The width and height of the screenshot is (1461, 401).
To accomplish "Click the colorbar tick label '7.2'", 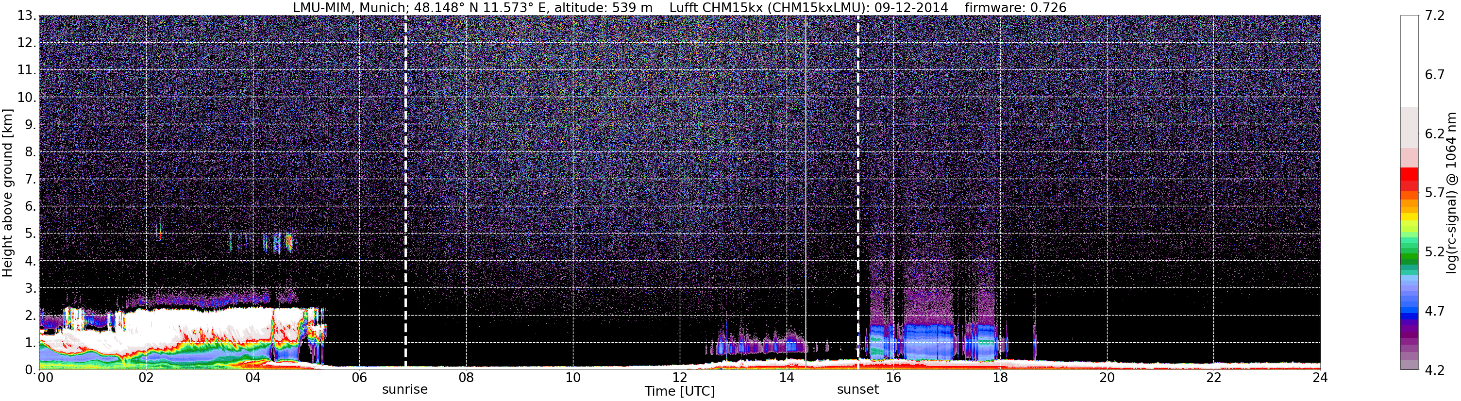I will point(1434,16).
